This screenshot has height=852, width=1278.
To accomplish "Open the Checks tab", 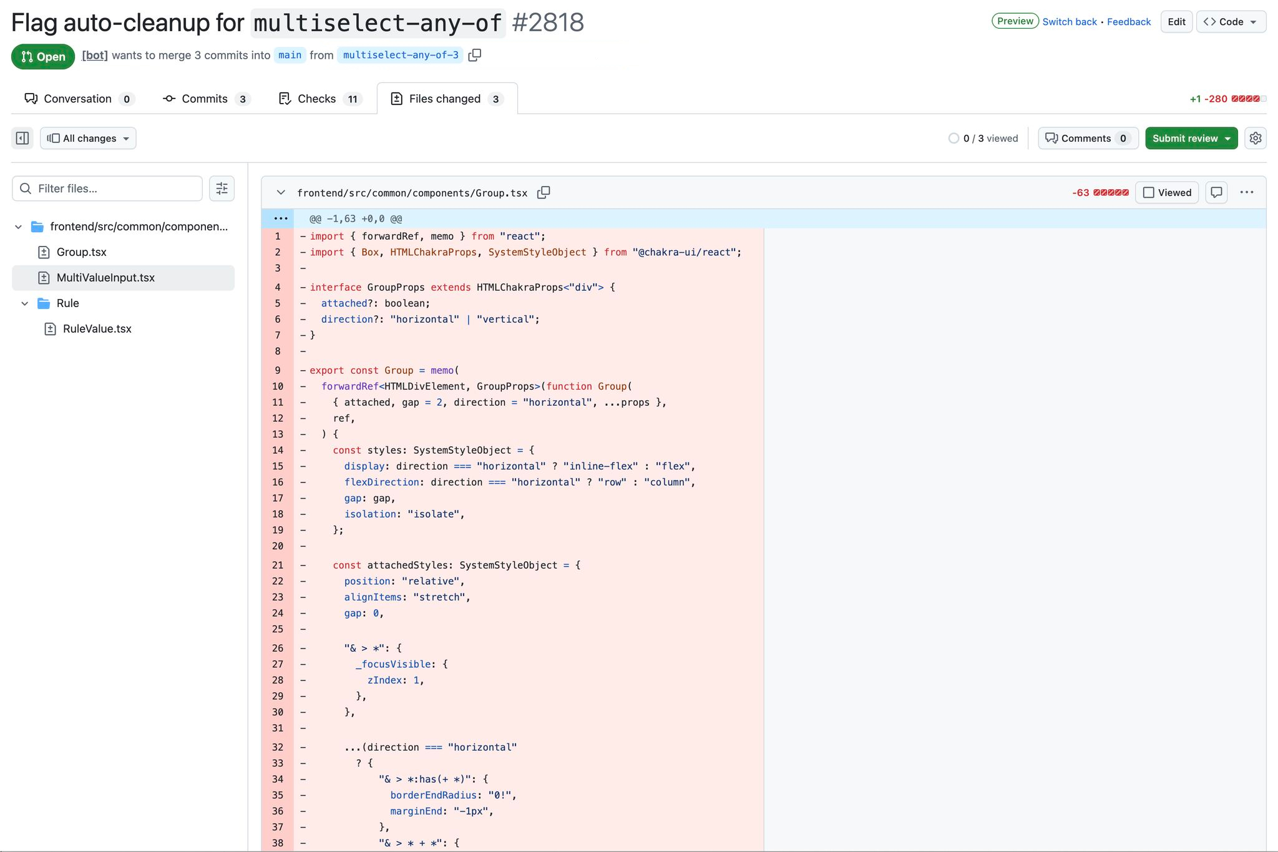I will (317, 99).
